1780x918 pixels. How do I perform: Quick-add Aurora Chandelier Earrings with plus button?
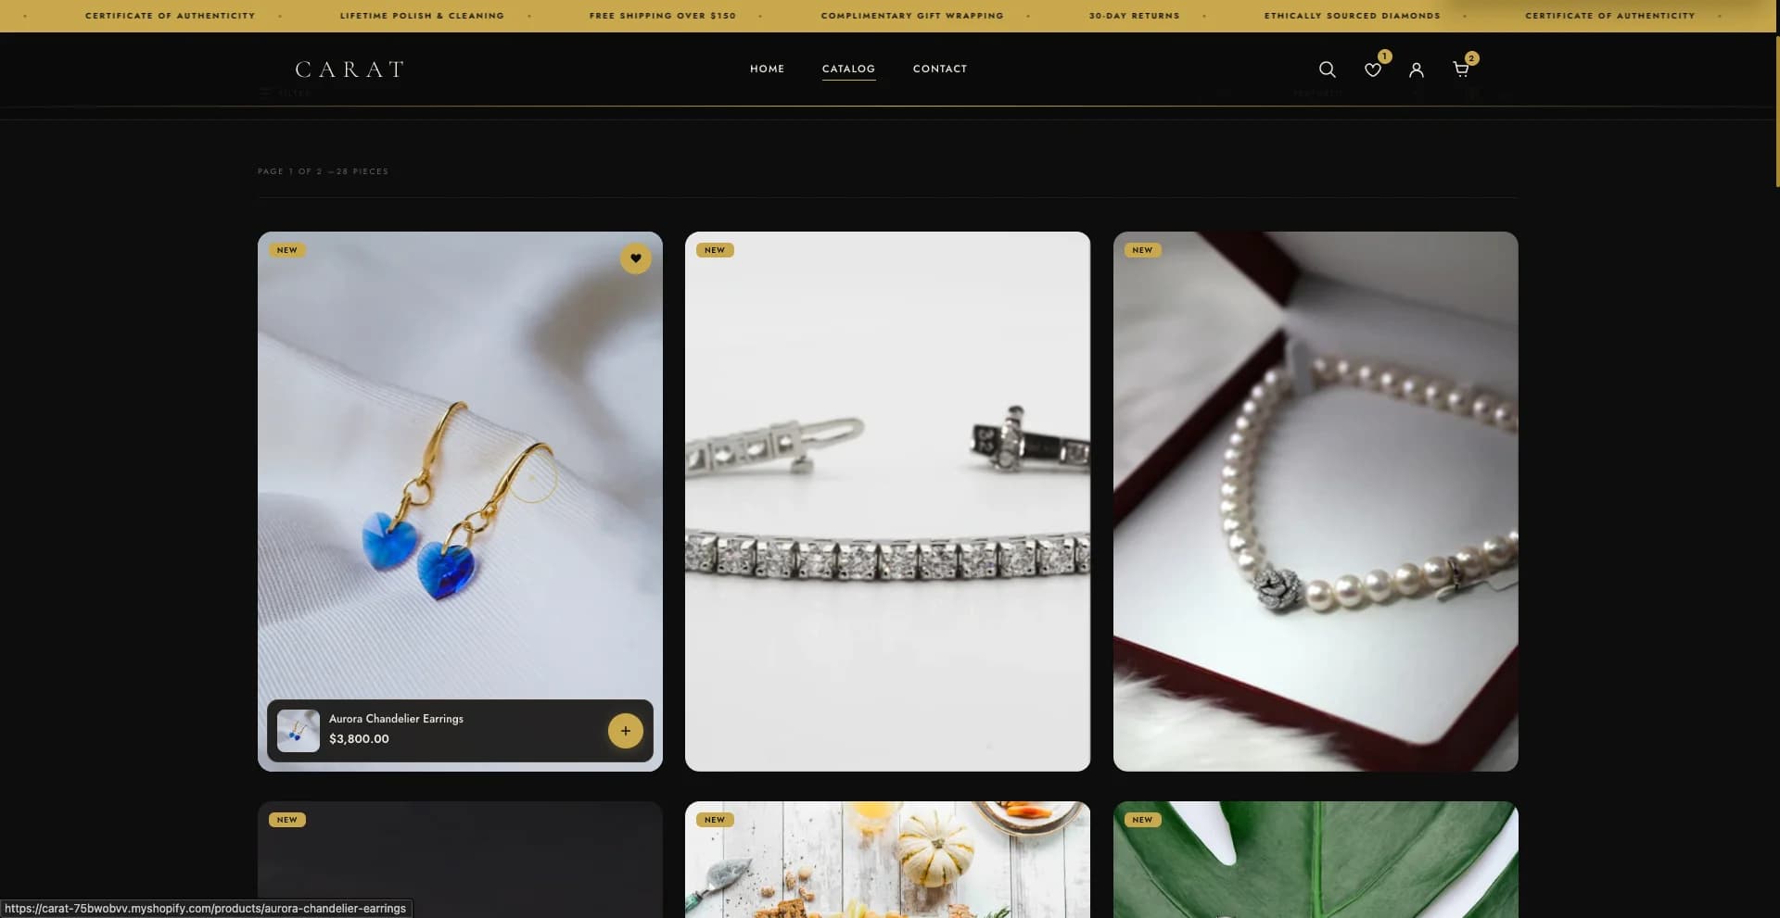tap(626, 731)
